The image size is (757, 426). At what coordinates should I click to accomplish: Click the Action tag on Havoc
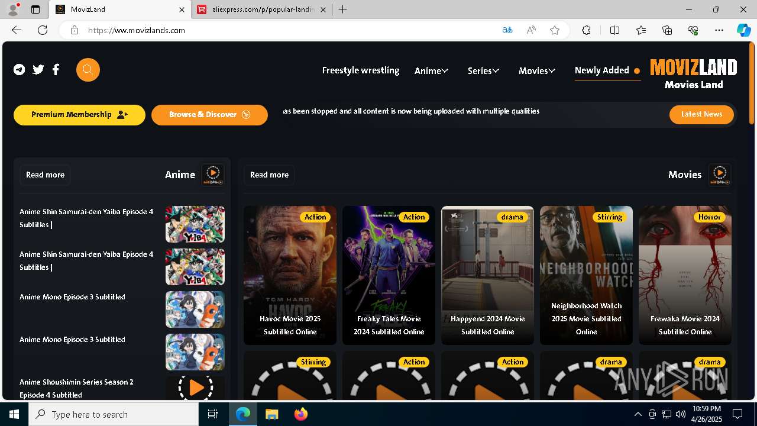coord(315,217)
